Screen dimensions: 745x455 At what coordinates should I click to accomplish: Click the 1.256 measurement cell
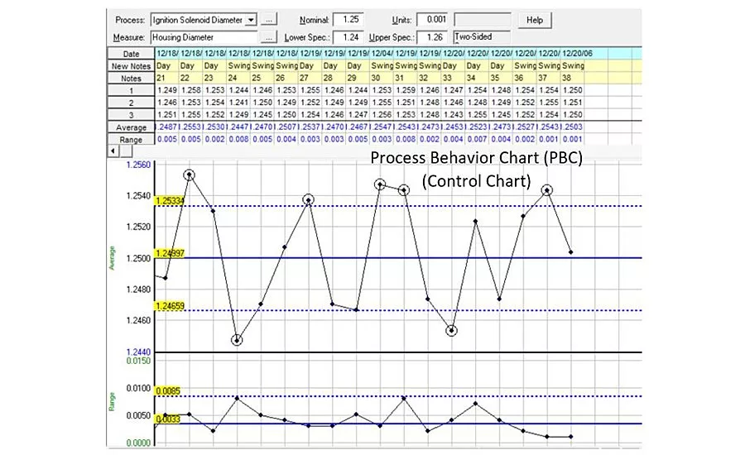click(382, 114)
